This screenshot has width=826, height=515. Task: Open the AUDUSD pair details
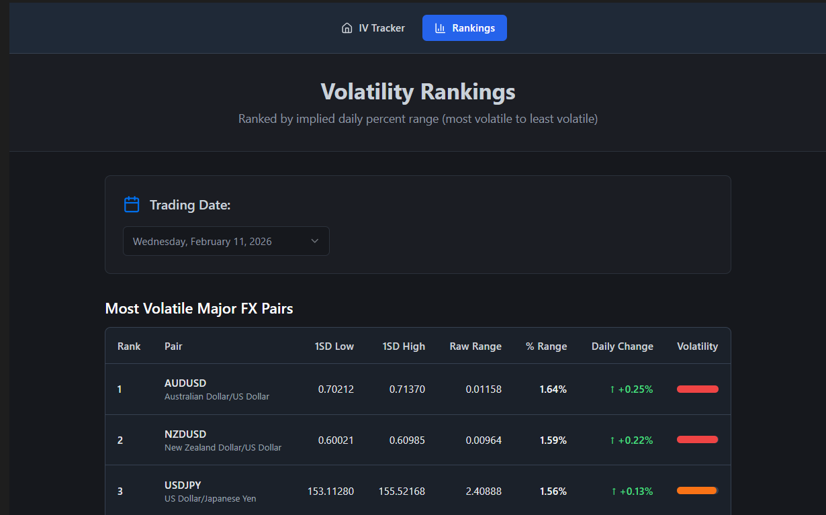pyautogui.click(x=185, y=383)
